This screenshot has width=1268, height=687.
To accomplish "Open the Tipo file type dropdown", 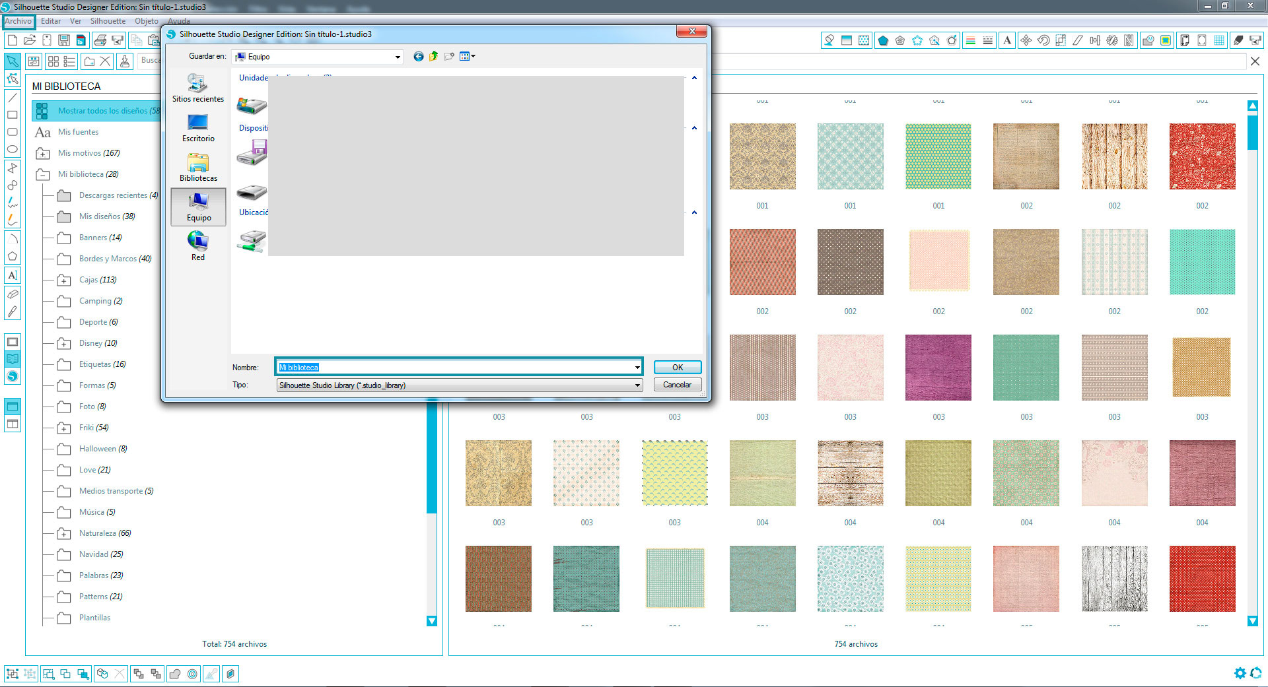I will pos(637,385).
